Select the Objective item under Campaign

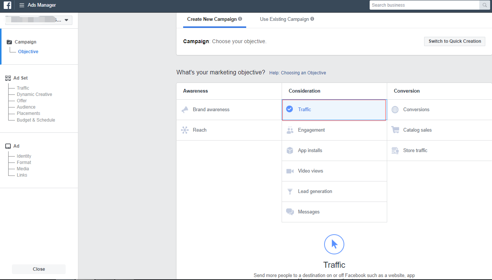[28, 52]
